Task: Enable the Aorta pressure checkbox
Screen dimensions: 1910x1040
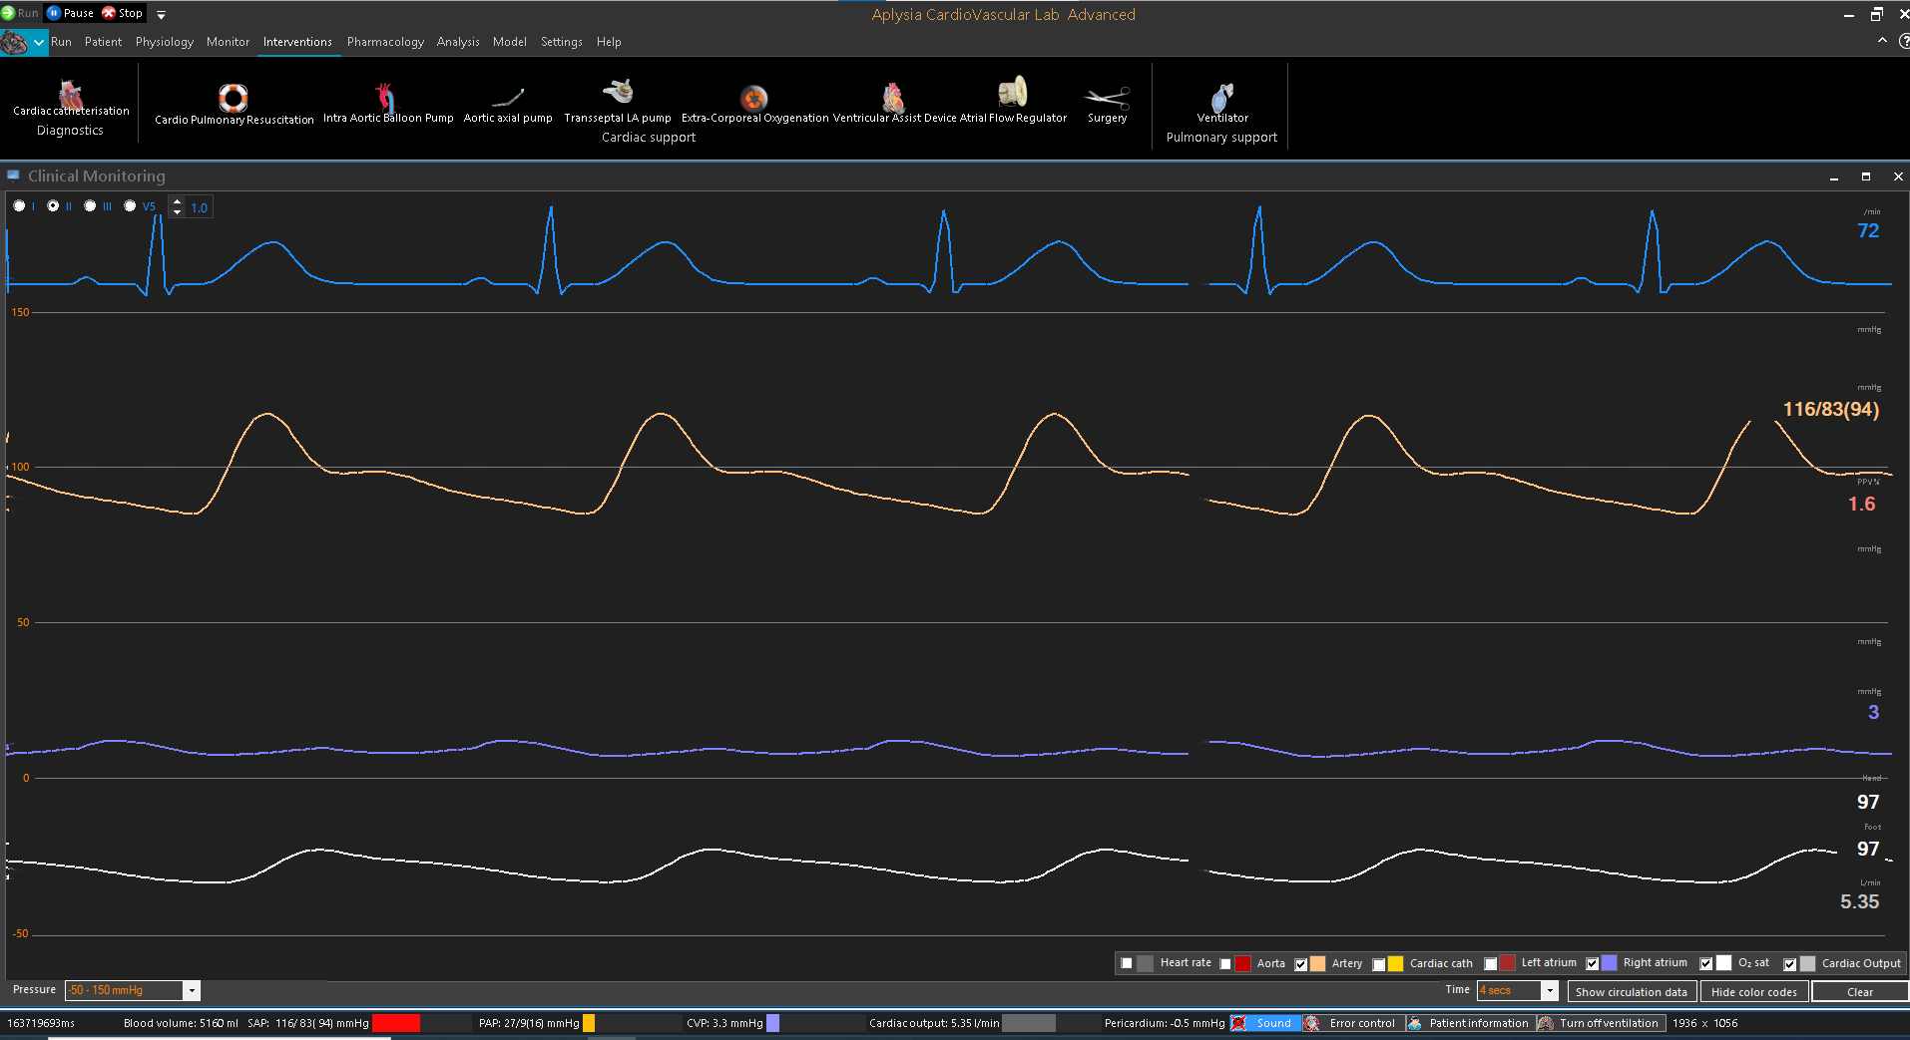Action: tap(1225, 964)
